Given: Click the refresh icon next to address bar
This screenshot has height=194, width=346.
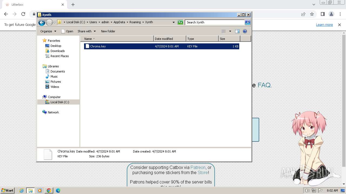Looking at the screenshot, I should [x=180, y=22].
